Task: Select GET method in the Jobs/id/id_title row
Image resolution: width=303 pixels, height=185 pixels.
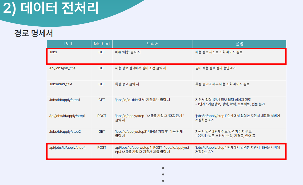Action: 102,84
